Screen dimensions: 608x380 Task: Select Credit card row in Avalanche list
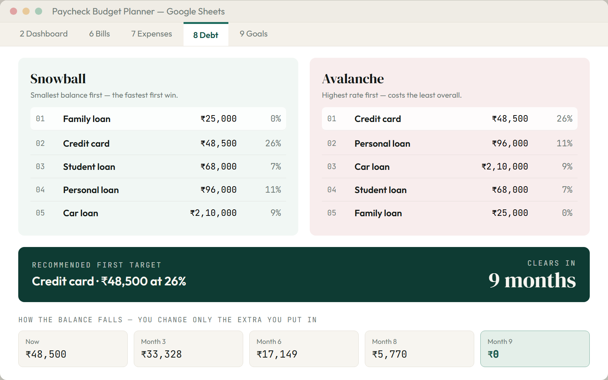coord(450,119)
